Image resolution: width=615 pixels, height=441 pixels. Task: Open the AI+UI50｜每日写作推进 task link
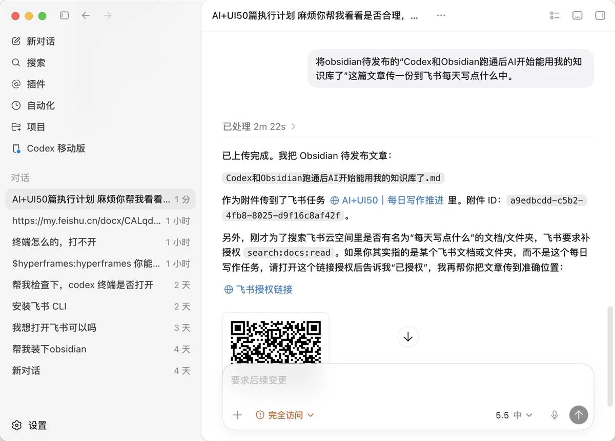tap(393, 201)
